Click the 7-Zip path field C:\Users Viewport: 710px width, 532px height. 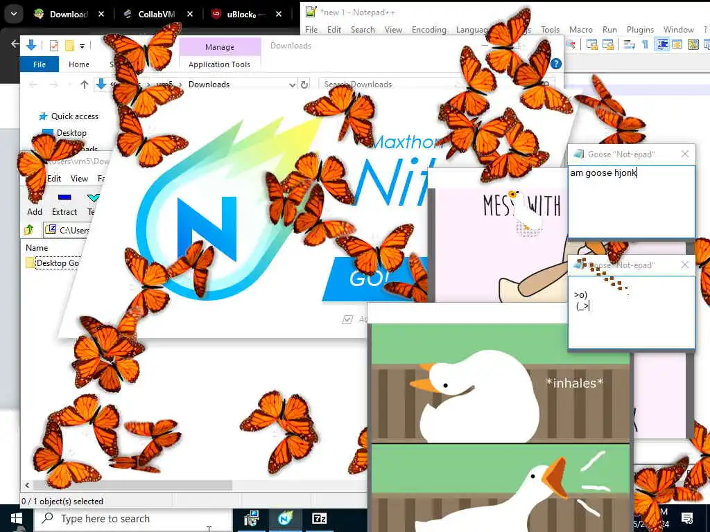click(x=66, y=230)
